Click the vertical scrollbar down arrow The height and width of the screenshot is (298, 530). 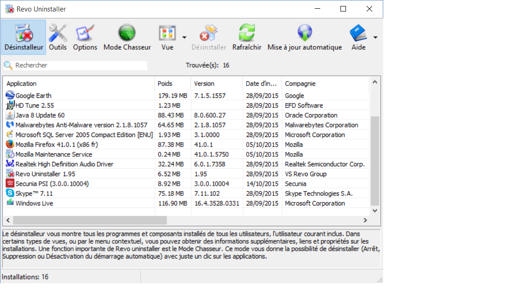tap(374, 211)
